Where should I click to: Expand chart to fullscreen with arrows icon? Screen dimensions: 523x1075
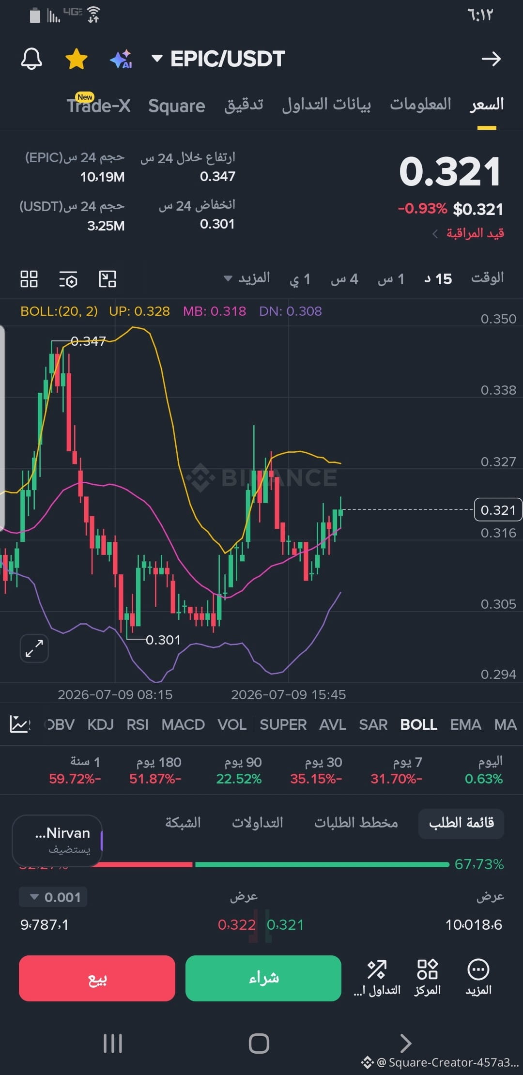[34, 648]
